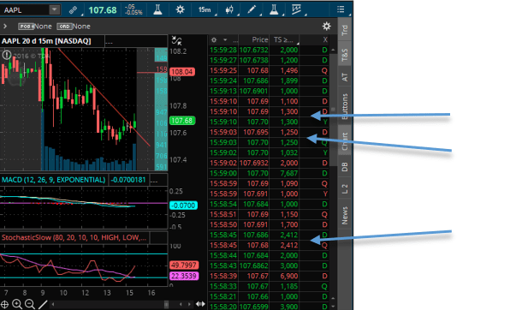Click the TS size filter column header

tap(283, 39)
